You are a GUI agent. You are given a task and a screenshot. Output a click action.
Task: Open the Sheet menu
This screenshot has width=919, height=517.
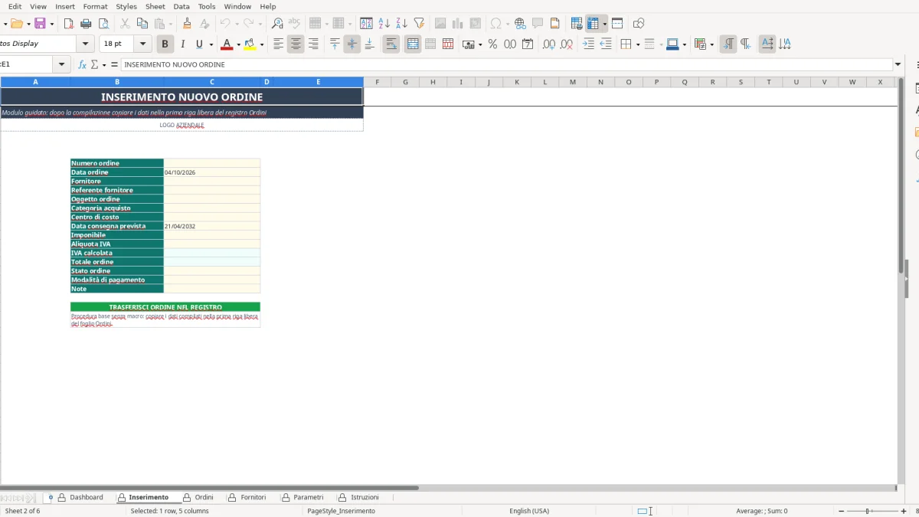[x=155, y=6]
